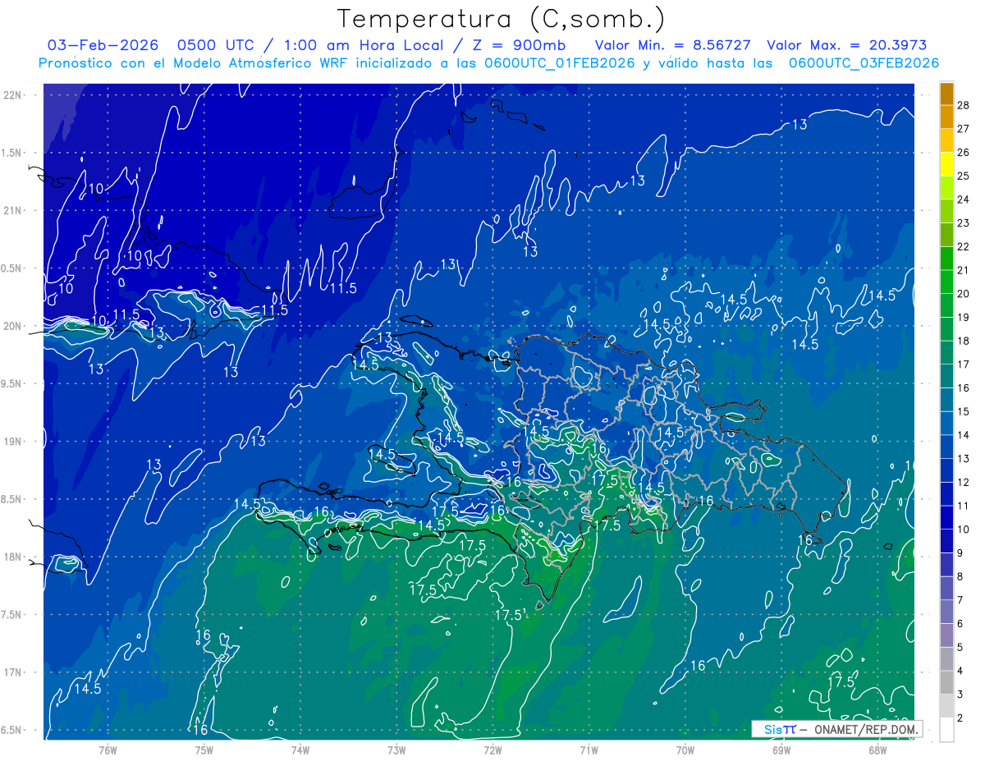Click the "17N" latitude axis label

point(14,672)
